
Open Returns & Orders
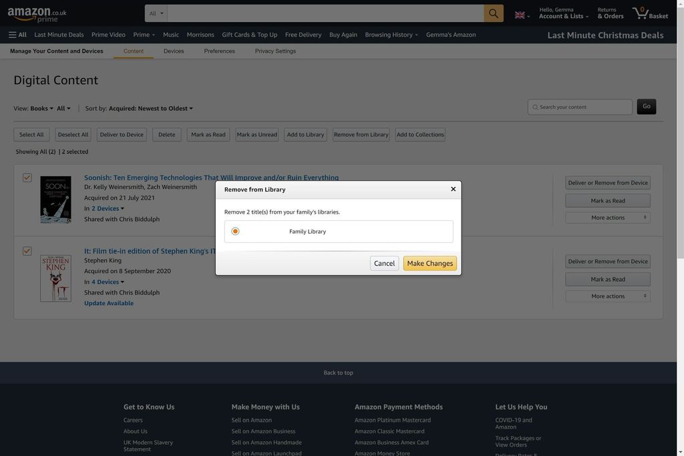[x=611, y=13]
